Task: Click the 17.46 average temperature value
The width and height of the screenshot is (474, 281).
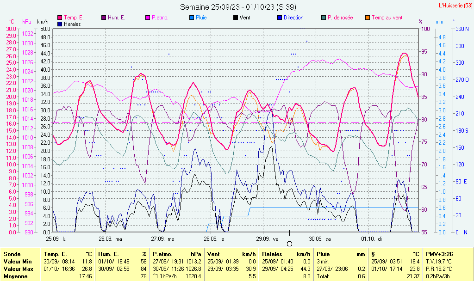Action: [x=86, y=276]
